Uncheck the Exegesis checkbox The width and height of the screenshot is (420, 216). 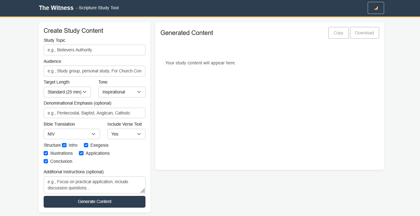(86, 145)
